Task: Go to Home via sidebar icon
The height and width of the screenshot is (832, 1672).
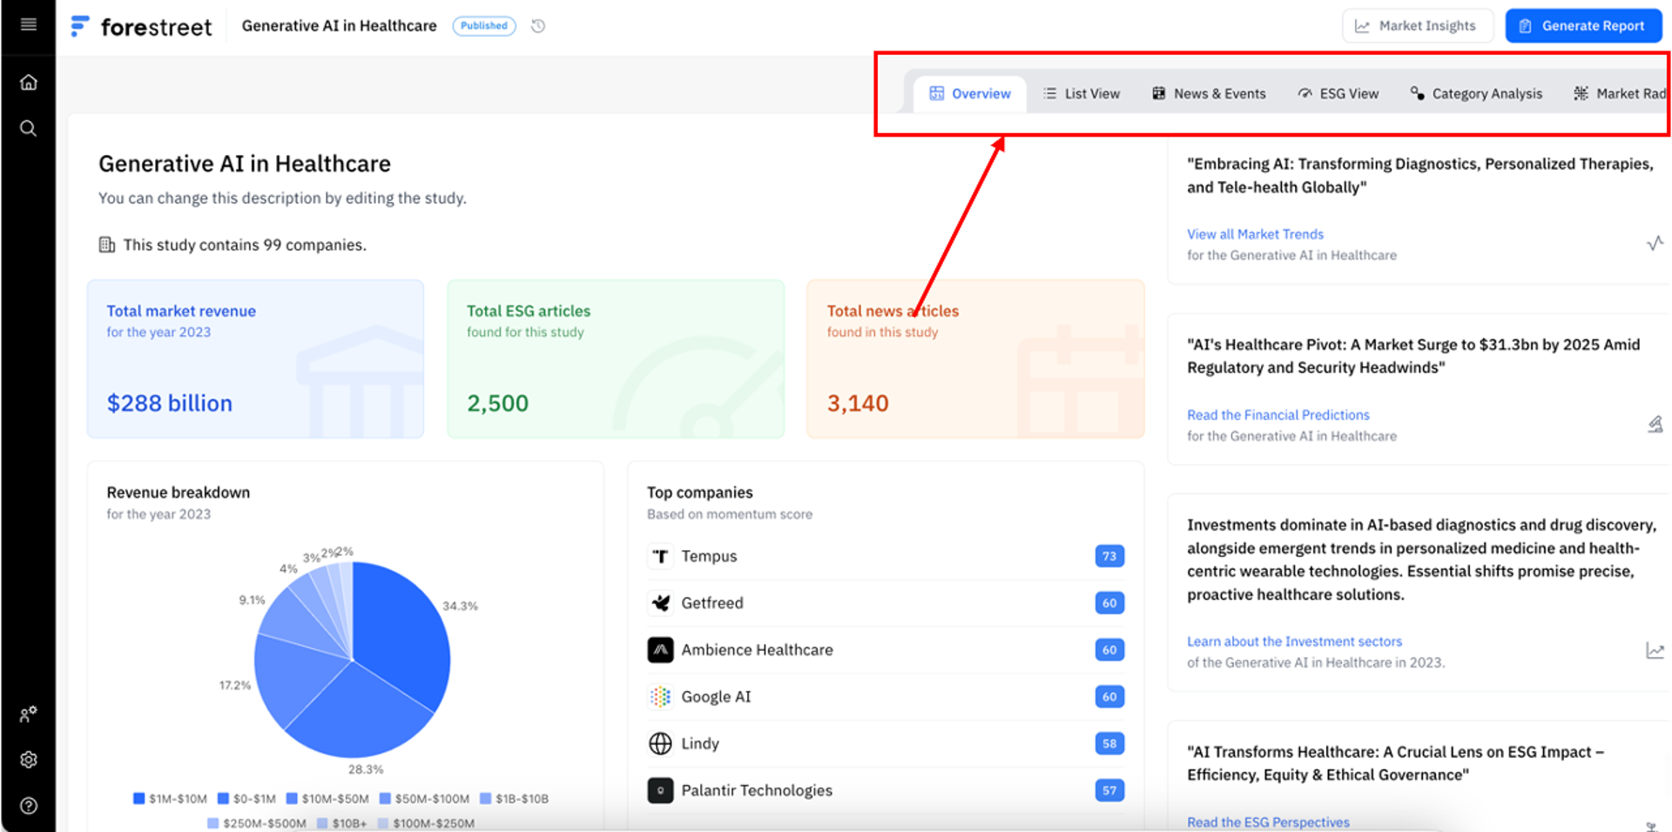Action: point(28,82)
